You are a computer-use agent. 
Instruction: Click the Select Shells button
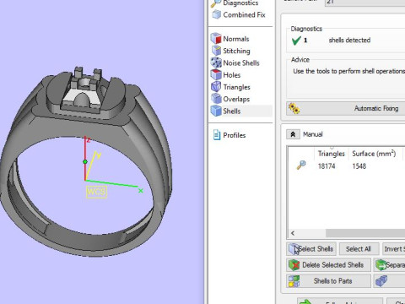pyautogui.click(x=311, y=249)
